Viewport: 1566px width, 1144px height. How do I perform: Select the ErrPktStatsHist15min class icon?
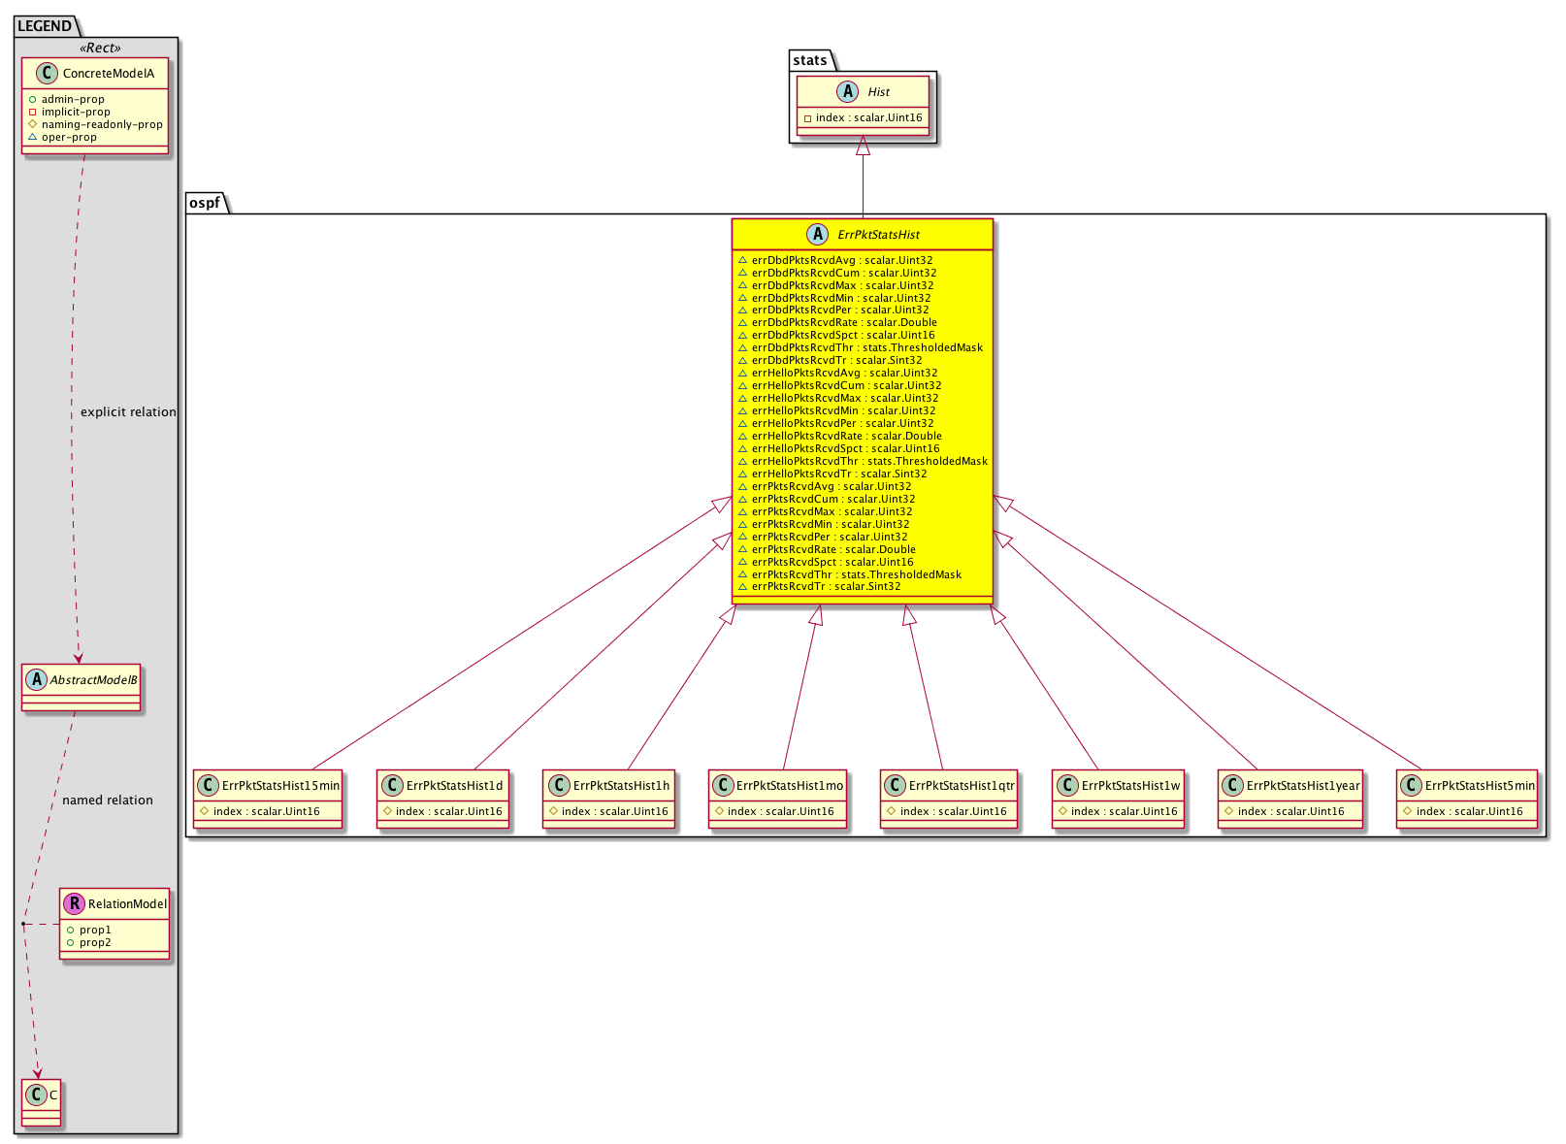[208, 786]
